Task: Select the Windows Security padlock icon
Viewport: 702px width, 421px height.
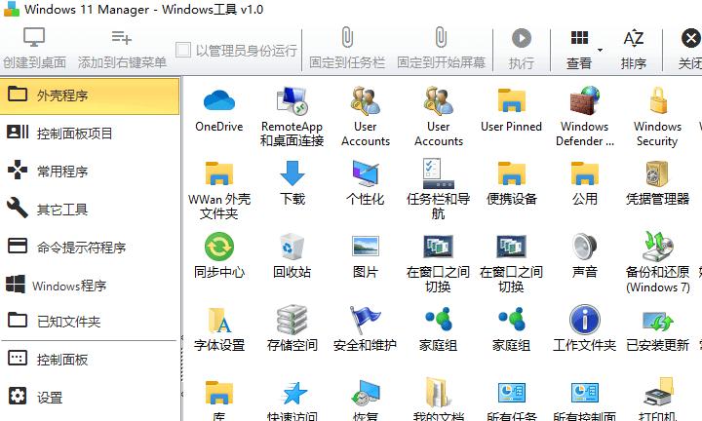Action: [x=657, y=102]
